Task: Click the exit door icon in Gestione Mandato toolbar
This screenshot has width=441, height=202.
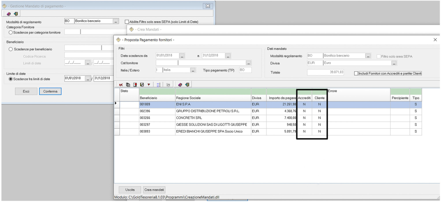Action: pyautogui.click(x=16, y=14)
